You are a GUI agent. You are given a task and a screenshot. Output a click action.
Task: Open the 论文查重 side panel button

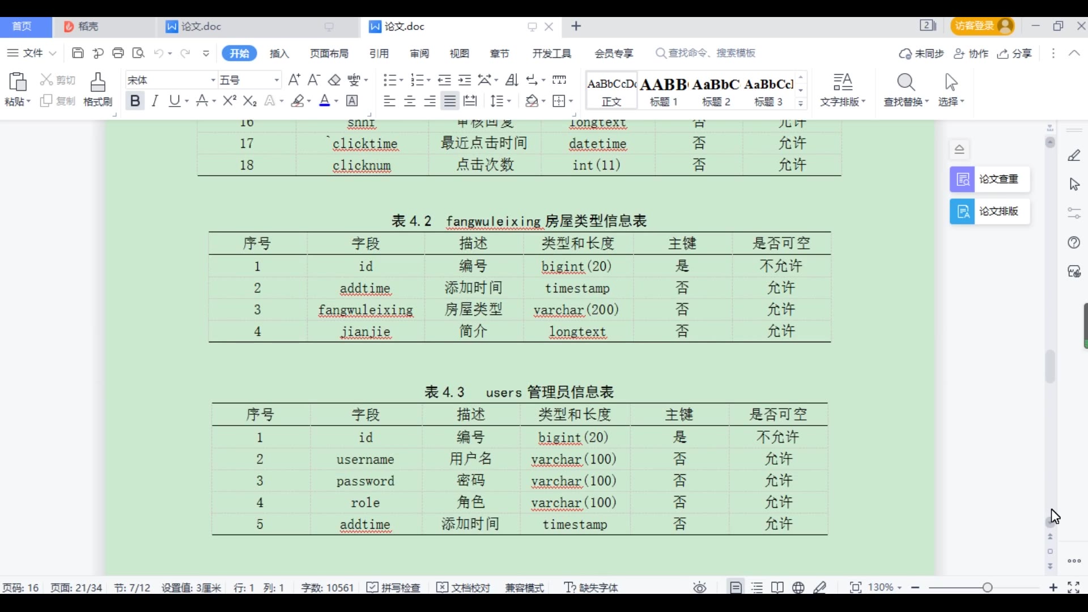tap(989, 180)
